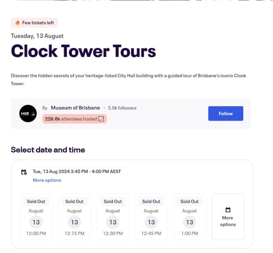
Task: Click the chart icon beside attendees hosted
Action: (x=101, y=119)
